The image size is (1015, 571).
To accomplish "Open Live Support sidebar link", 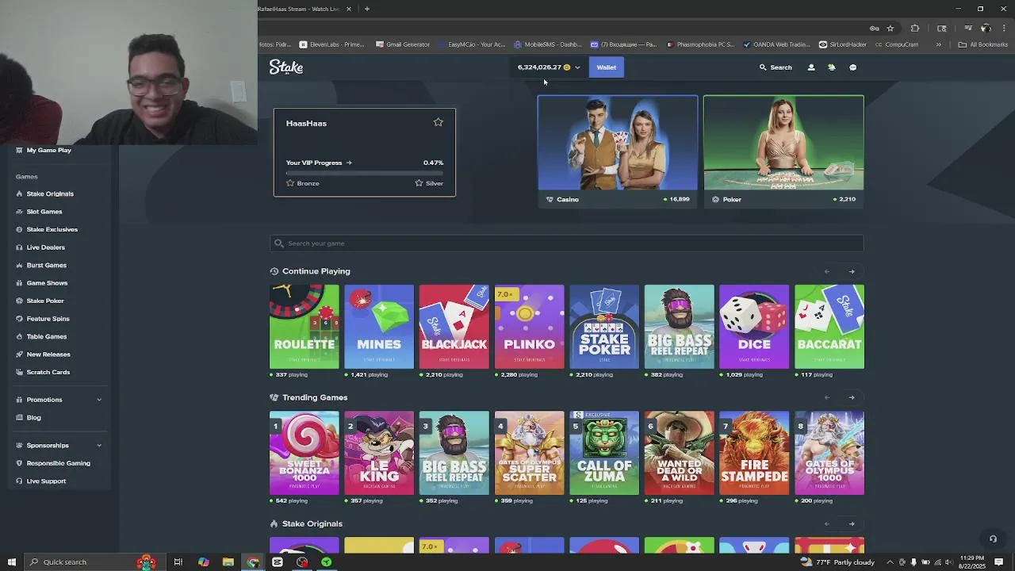I will coord(46,481).
